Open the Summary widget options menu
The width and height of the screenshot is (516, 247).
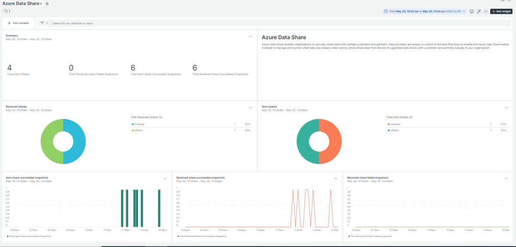[250, 37]
